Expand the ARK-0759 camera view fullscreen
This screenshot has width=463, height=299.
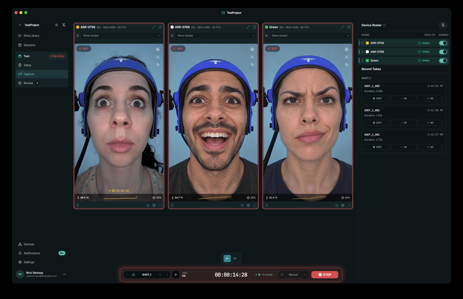(x=154, y=27)
